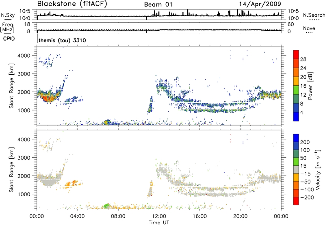Click the "-50" value on Velocity colorbar
This screenshot has width=325, height=225.
pos(305,182)
